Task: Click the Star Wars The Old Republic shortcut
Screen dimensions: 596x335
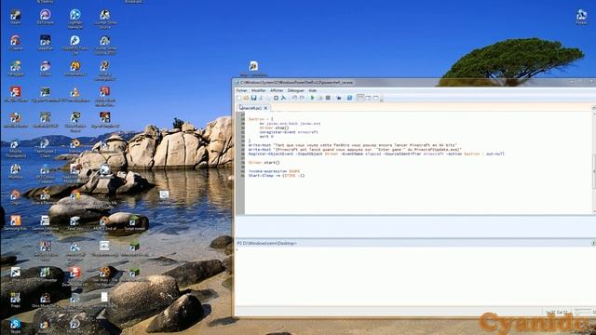Action: [x=104, y=276]
